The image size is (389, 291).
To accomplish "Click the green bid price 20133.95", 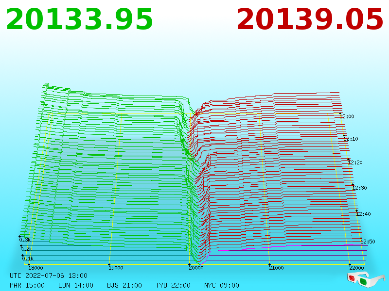I will click(79, 19).
